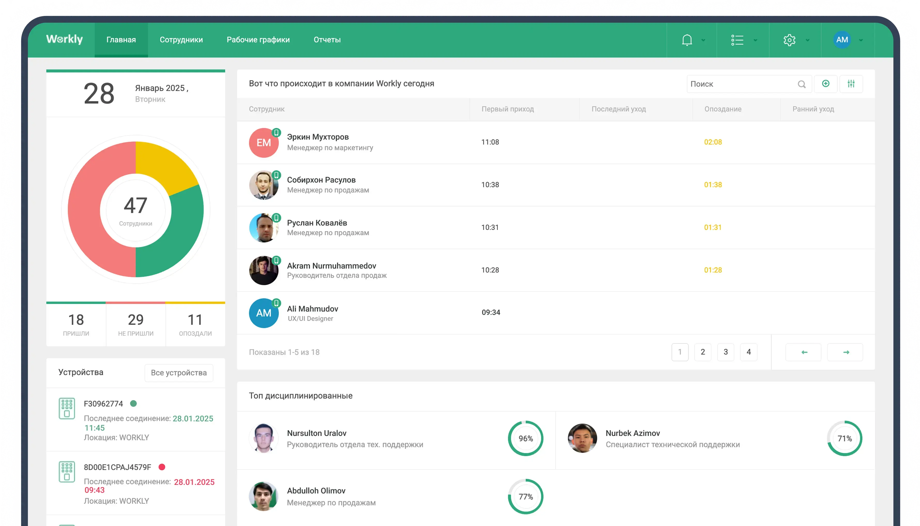Click the next page arrow button

(845, 352)
